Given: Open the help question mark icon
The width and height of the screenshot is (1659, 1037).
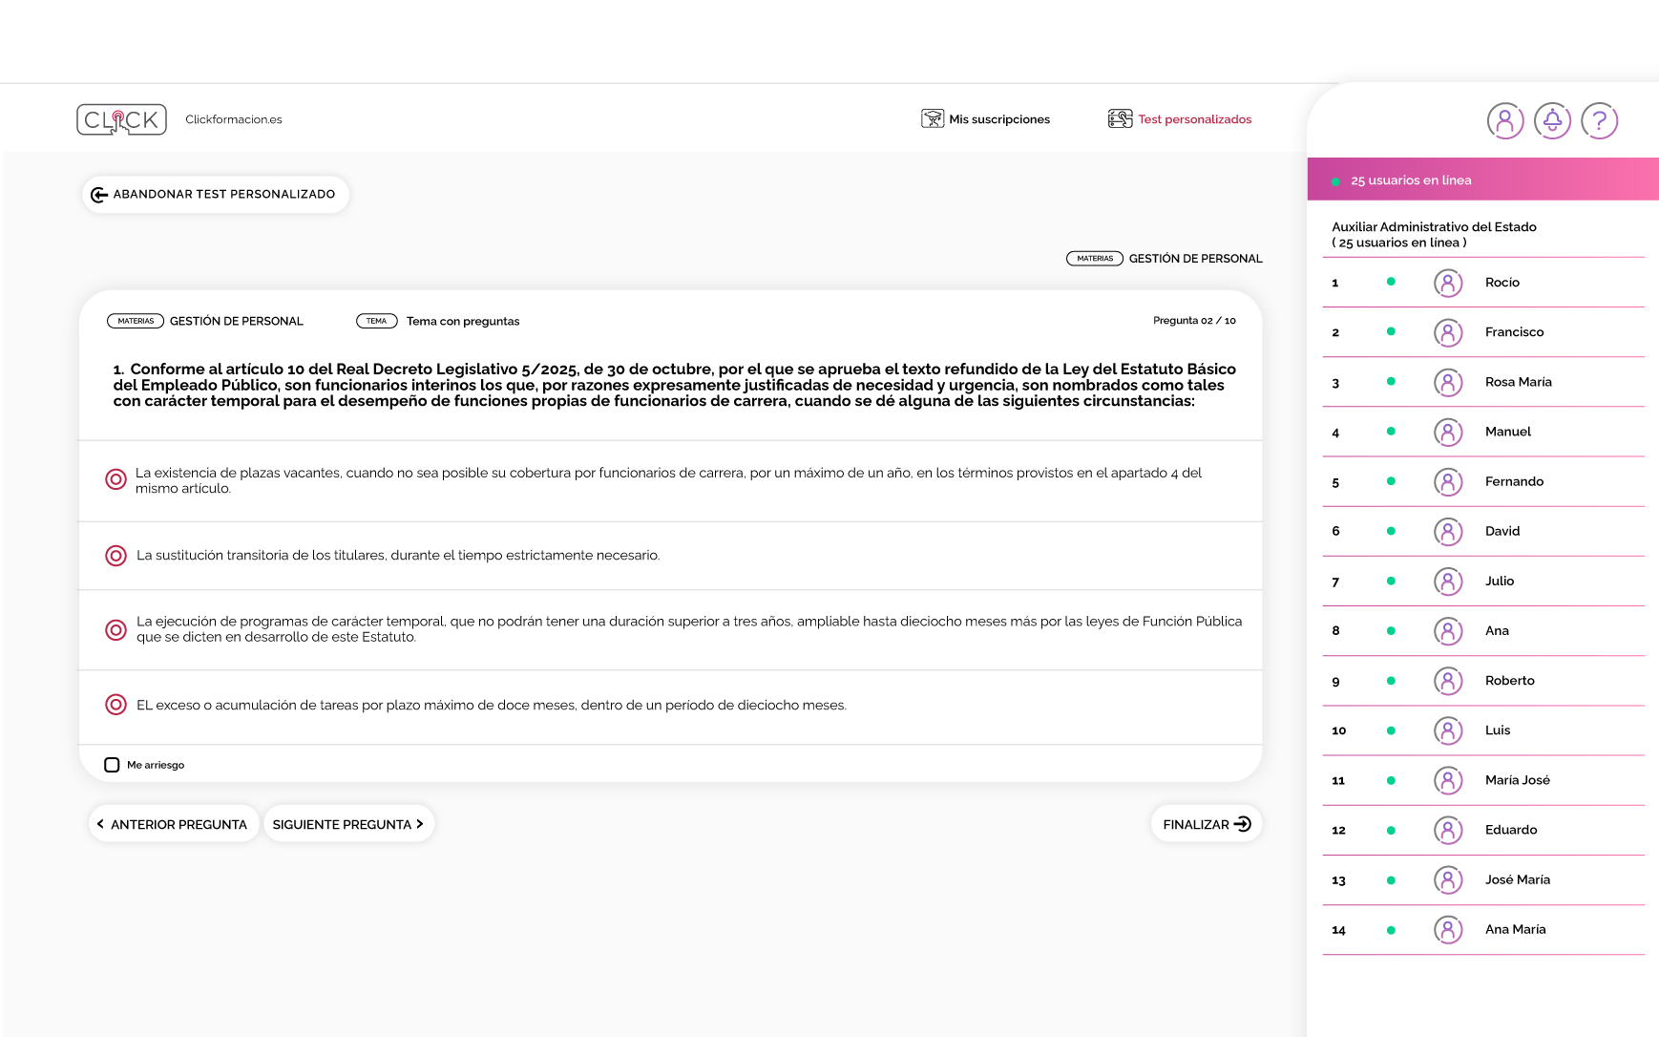Looking at the screenshot, I should point(1599,121).
